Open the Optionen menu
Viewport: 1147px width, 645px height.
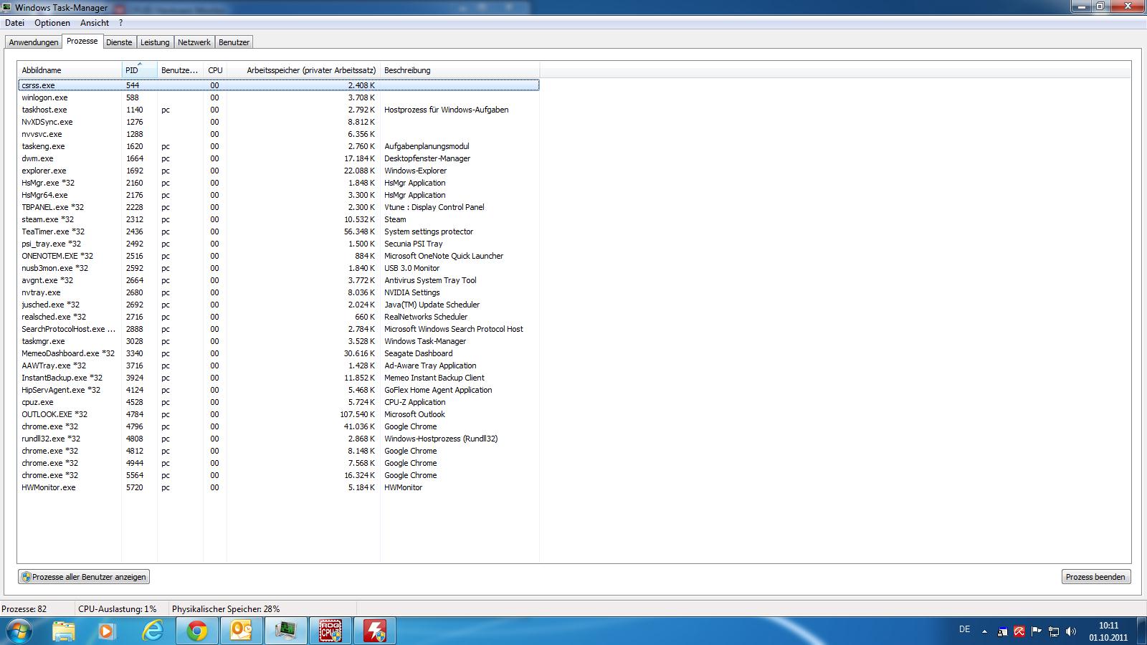pos(52,23)
